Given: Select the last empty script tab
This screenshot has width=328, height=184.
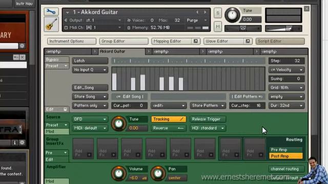Looking at the screenshot, I should pos(284,51).
